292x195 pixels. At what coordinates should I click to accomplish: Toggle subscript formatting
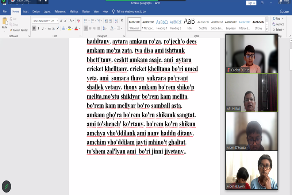53,28
